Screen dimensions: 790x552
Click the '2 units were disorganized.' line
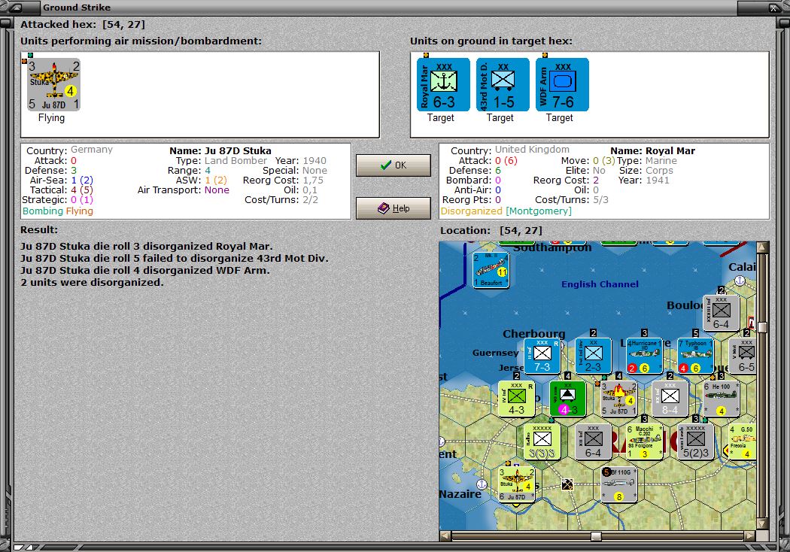pyautogui.click(x=93, y=283)
